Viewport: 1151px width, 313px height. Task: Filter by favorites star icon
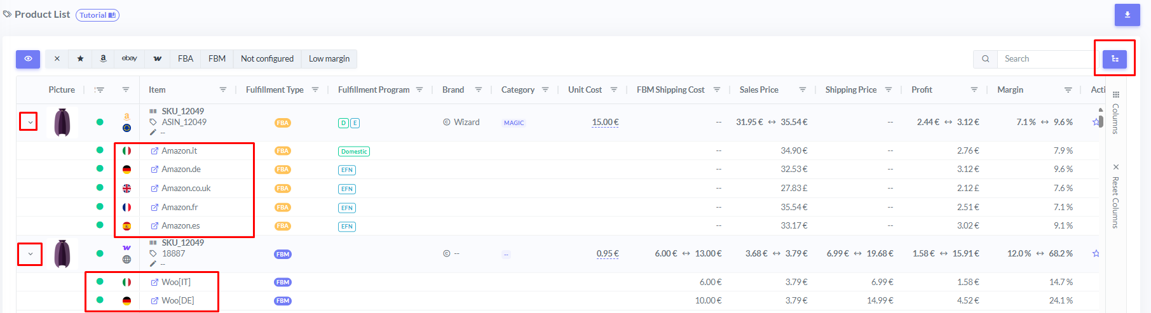click(80, 58)
